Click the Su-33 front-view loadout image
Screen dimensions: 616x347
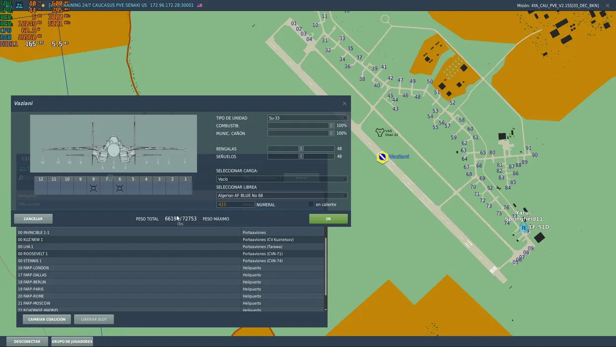click(x=114, y=143)
